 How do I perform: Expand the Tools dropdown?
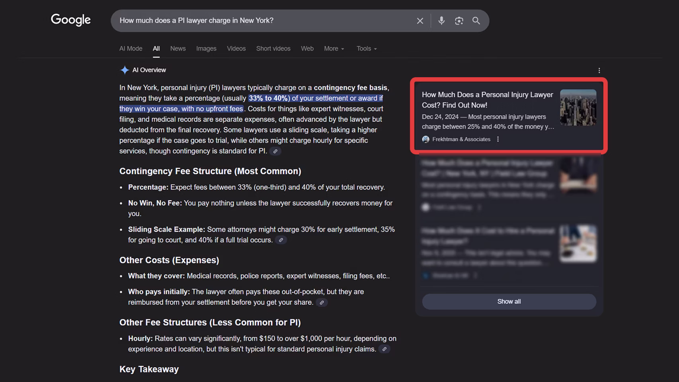367,49
